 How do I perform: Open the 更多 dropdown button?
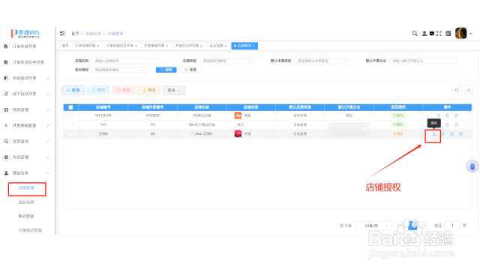[x=174, y=90]
